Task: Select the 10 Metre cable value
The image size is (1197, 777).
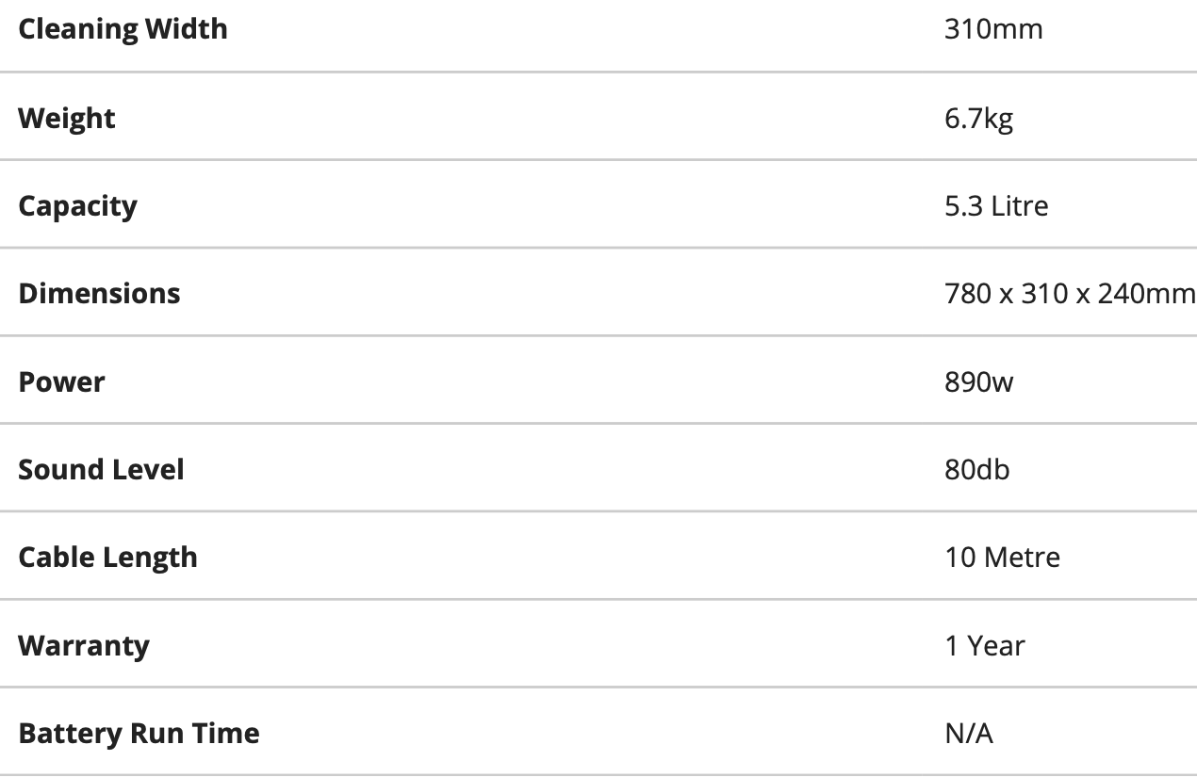Action: pyautogui.click(x=1002, y=557)
